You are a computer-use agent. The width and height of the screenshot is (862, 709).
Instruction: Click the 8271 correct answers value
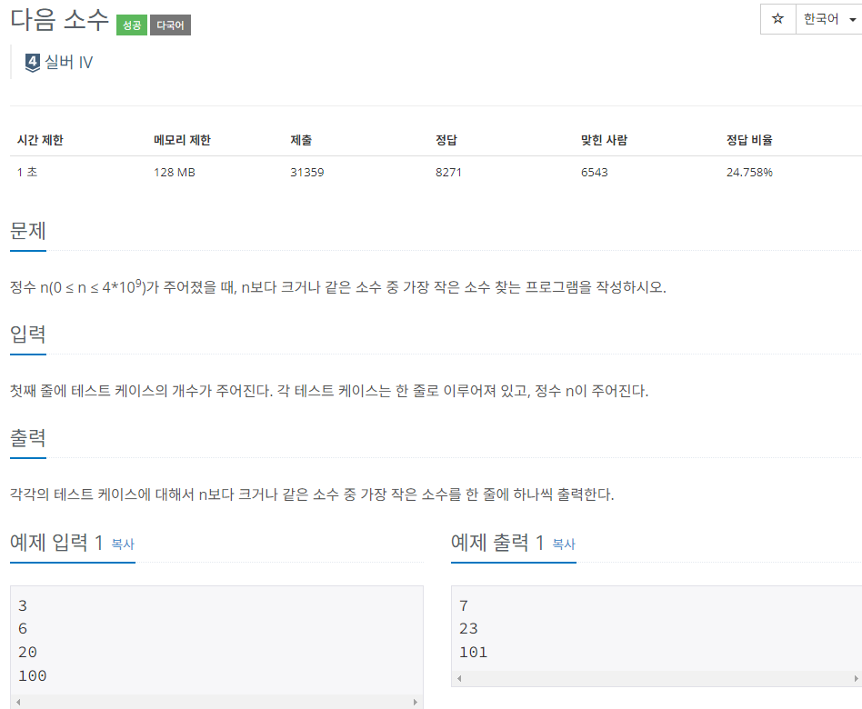pyautogui.click(x=448, y=172)
